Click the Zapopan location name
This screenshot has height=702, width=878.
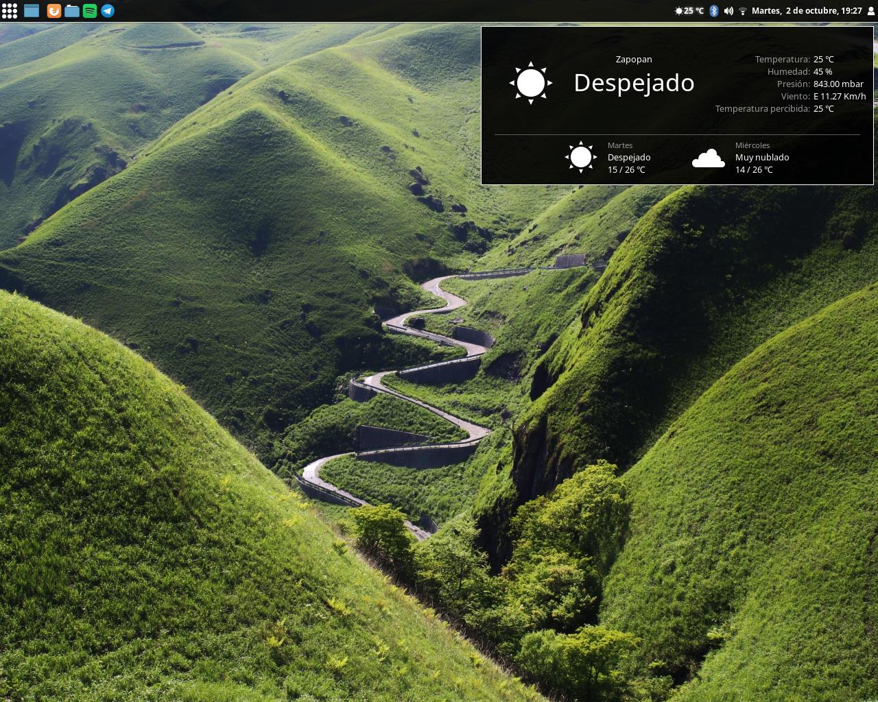[634, 59]
